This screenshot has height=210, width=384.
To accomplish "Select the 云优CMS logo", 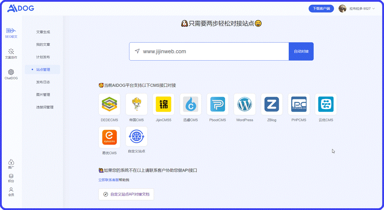I will click(326, 104).
